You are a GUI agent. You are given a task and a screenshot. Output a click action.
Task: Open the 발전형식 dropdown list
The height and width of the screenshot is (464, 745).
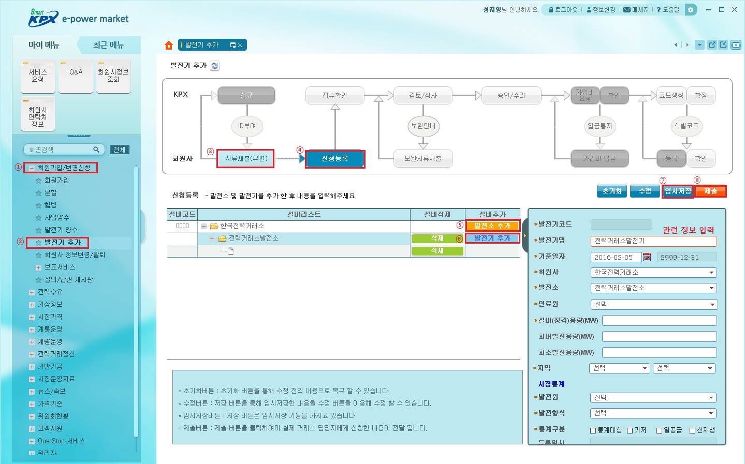(654, 413)
